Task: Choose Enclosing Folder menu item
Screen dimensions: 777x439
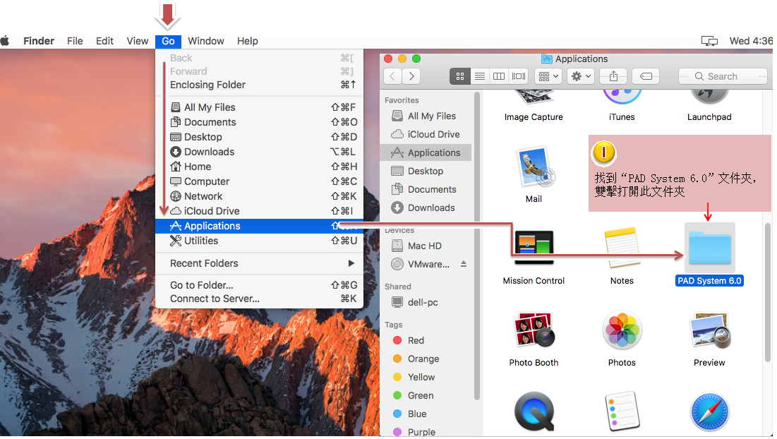Action: click(259, 85)
